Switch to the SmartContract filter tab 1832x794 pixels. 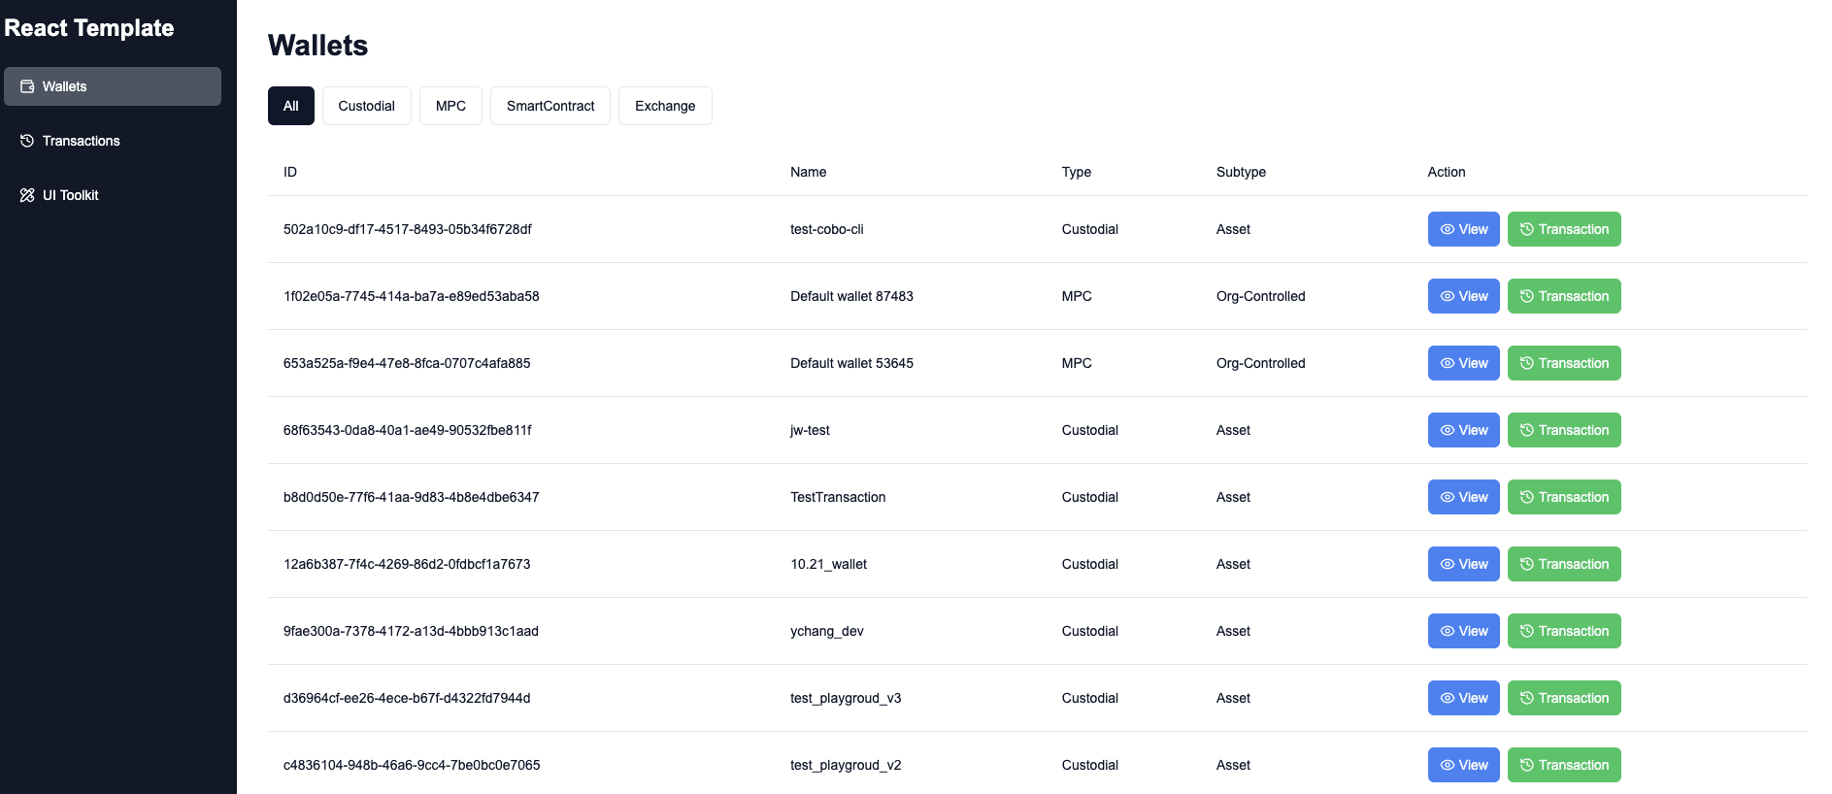coord(550,106)
